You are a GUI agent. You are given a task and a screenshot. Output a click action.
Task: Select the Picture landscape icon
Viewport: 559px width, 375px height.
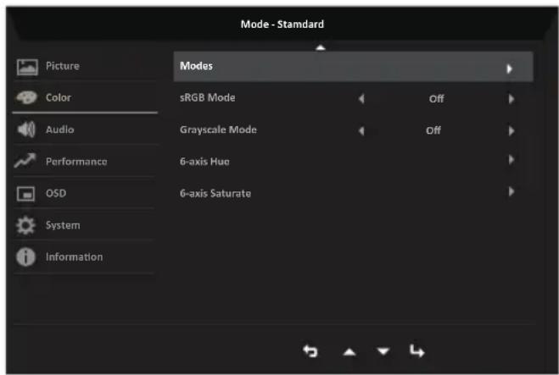point(27,67)
